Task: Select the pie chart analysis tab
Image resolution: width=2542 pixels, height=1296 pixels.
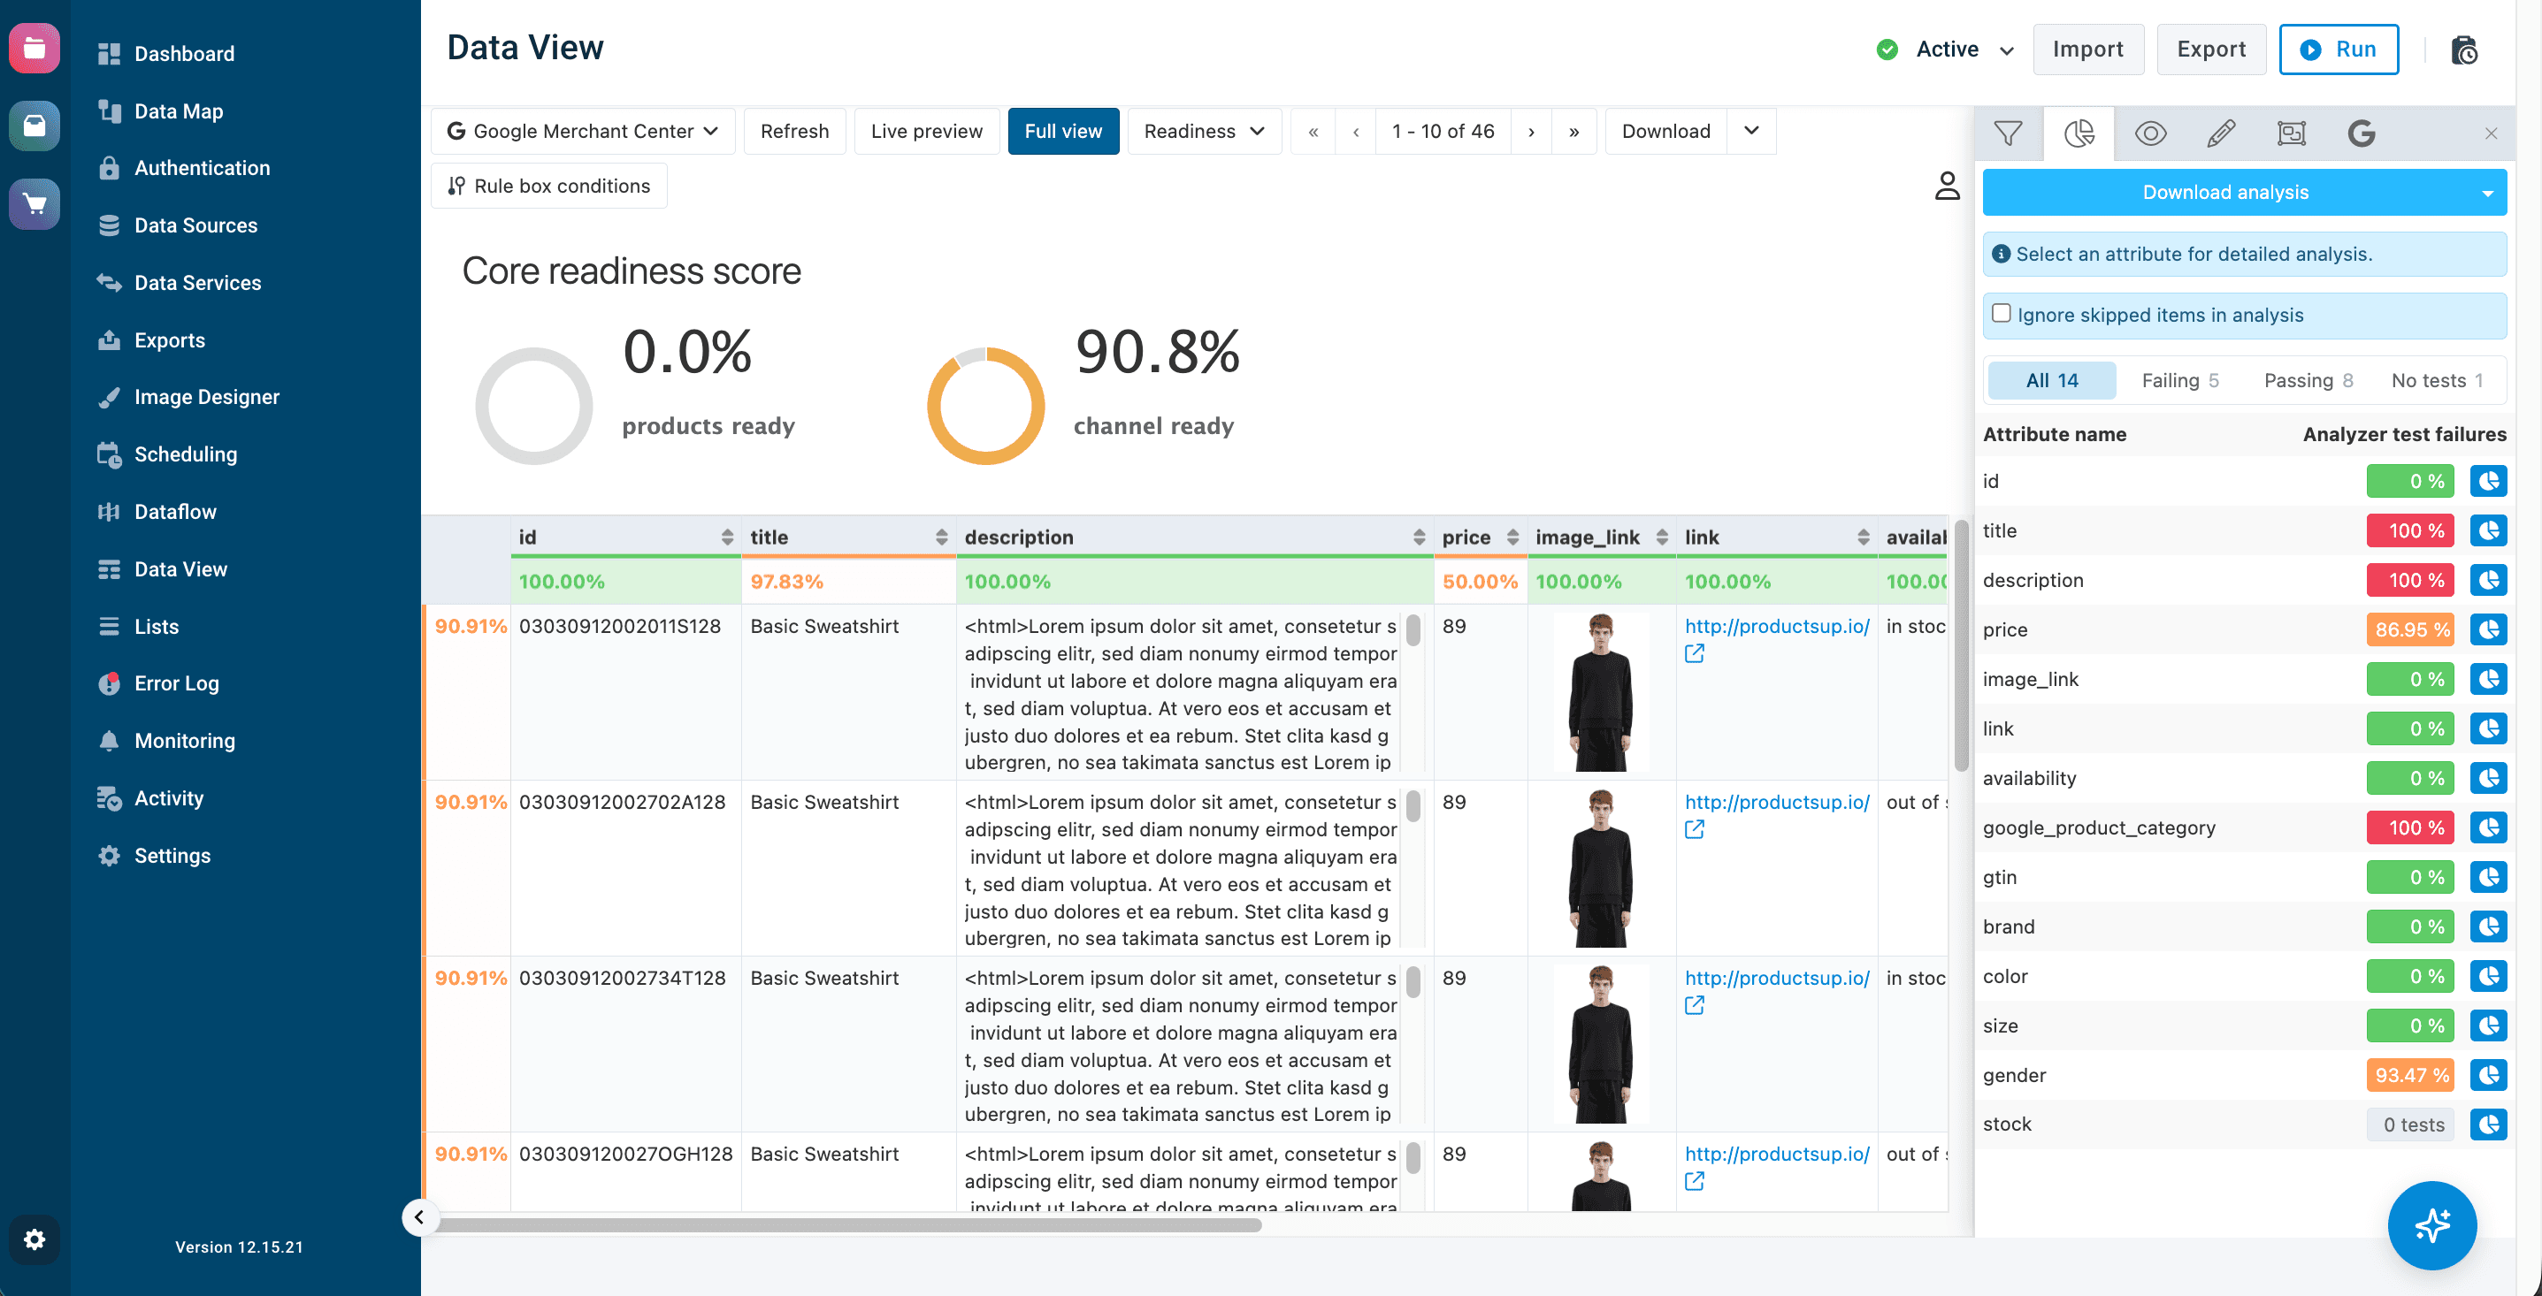Action: tap(2079, 133)
